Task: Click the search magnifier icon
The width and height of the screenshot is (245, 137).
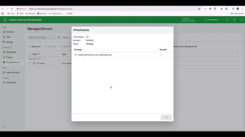Action: point(59,38)
